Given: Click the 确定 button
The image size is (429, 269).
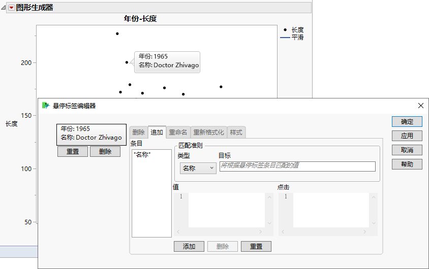Looking at the screenshot, I should click(407, 121).
